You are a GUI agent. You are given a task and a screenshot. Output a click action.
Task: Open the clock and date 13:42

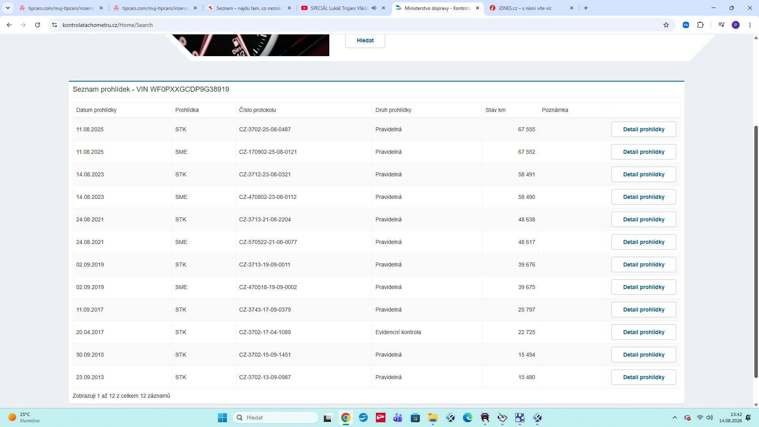[731, 418]
